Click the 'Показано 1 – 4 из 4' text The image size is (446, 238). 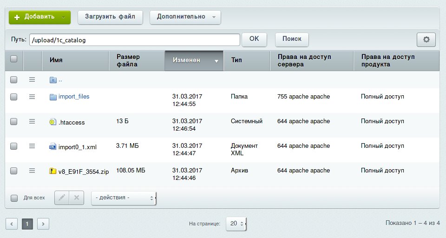click(x=413, y=223)
